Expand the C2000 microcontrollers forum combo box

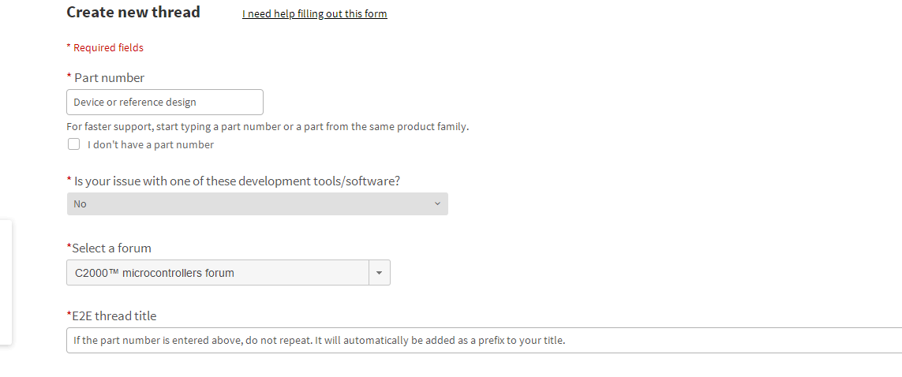point(218,273)
